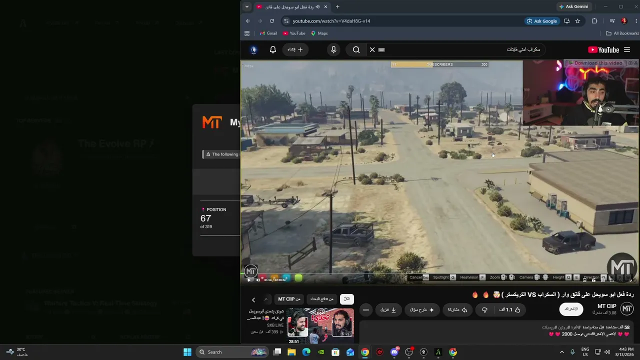
Task: Dislike the video
Action: point(484,310)
